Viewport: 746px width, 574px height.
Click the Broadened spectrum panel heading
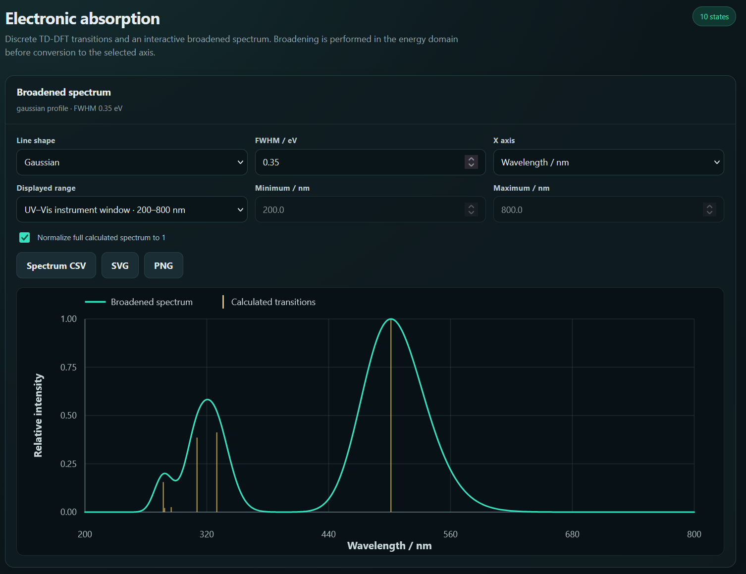coord(64,92)
